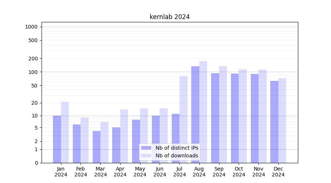Click the Aug 2024 distinct IPs bar

point(195,113)
